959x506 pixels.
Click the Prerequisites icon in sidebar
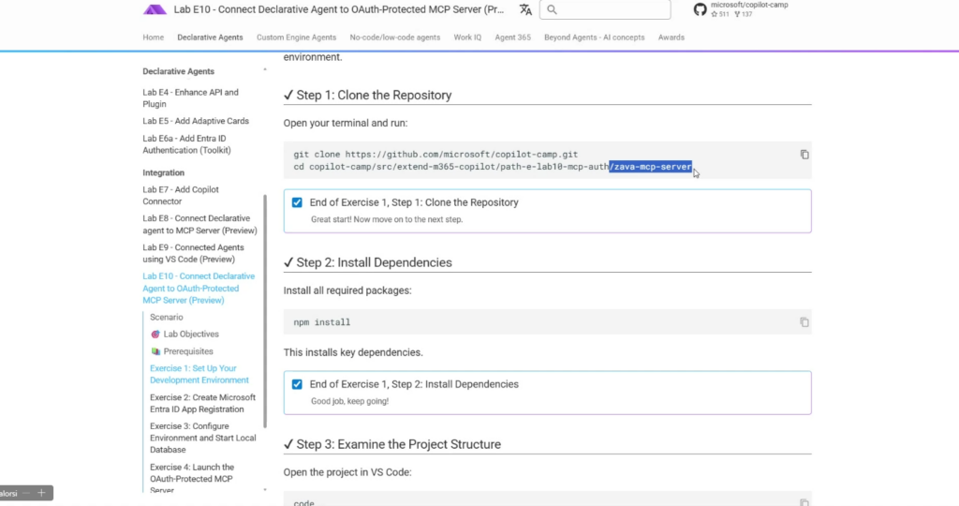[155, 351]
